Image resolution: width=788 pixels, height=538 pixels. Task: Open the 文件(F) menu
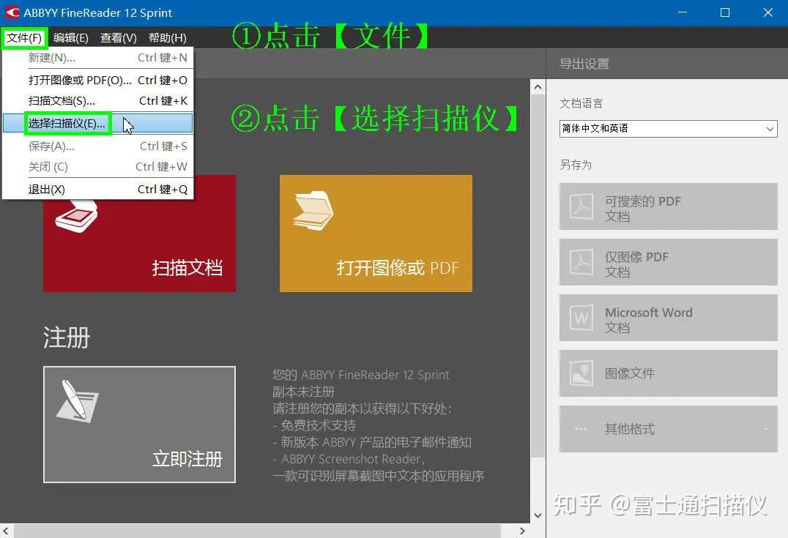click(24, 37)
